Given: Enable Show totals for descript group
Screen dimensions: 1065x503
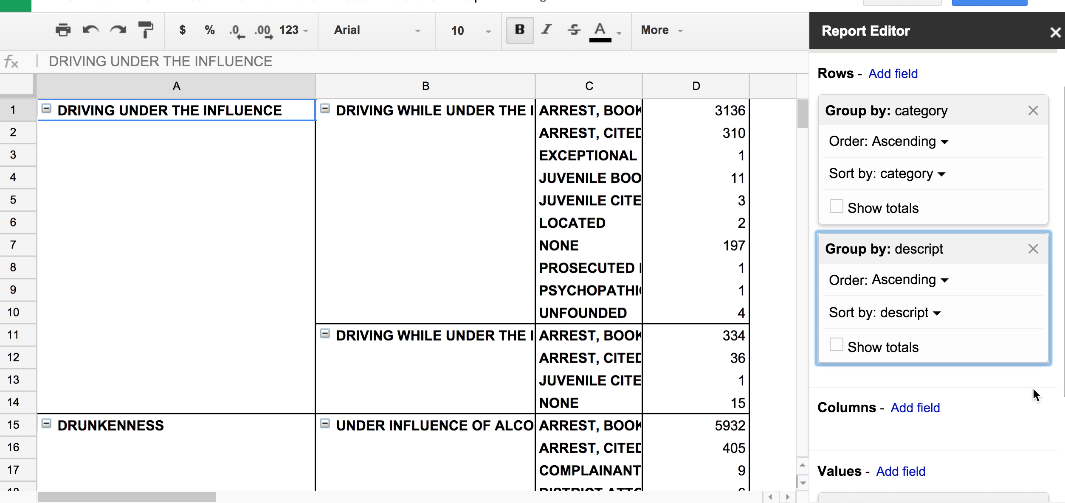Looking at the screenshot, I should [836, 345].
